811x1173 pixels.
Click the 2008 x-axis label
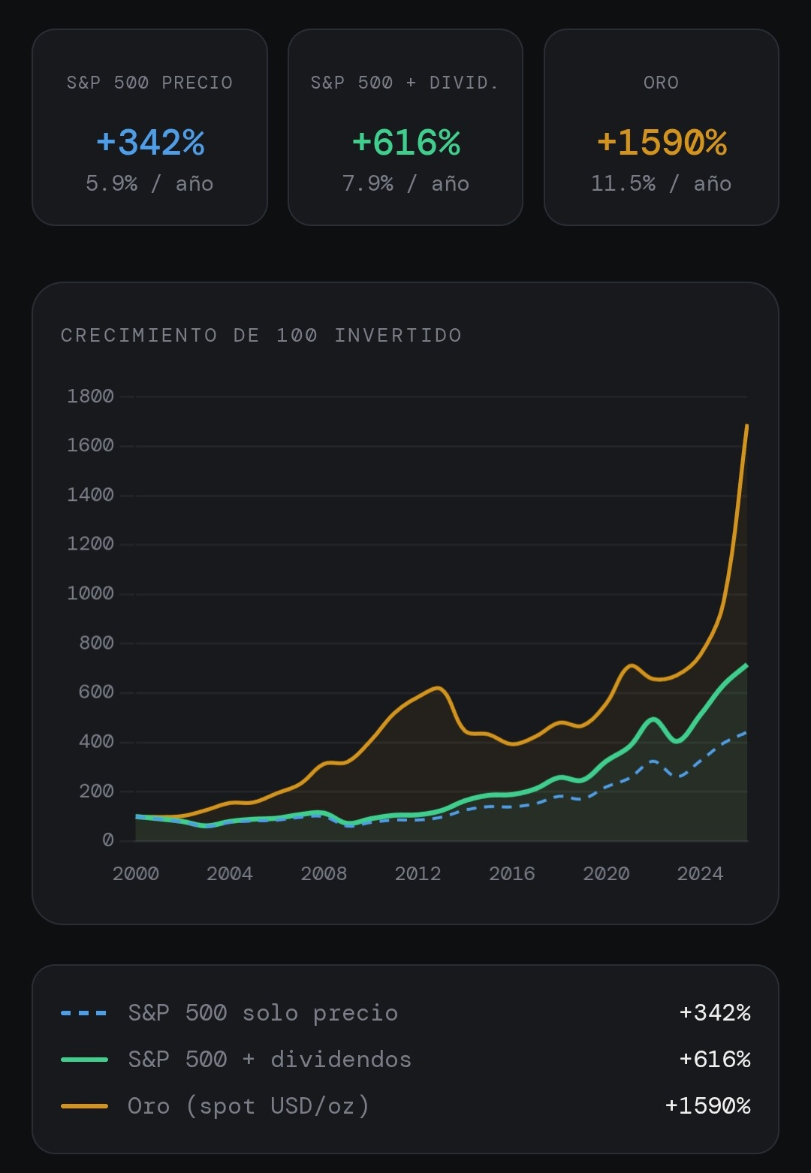[324, 873]
